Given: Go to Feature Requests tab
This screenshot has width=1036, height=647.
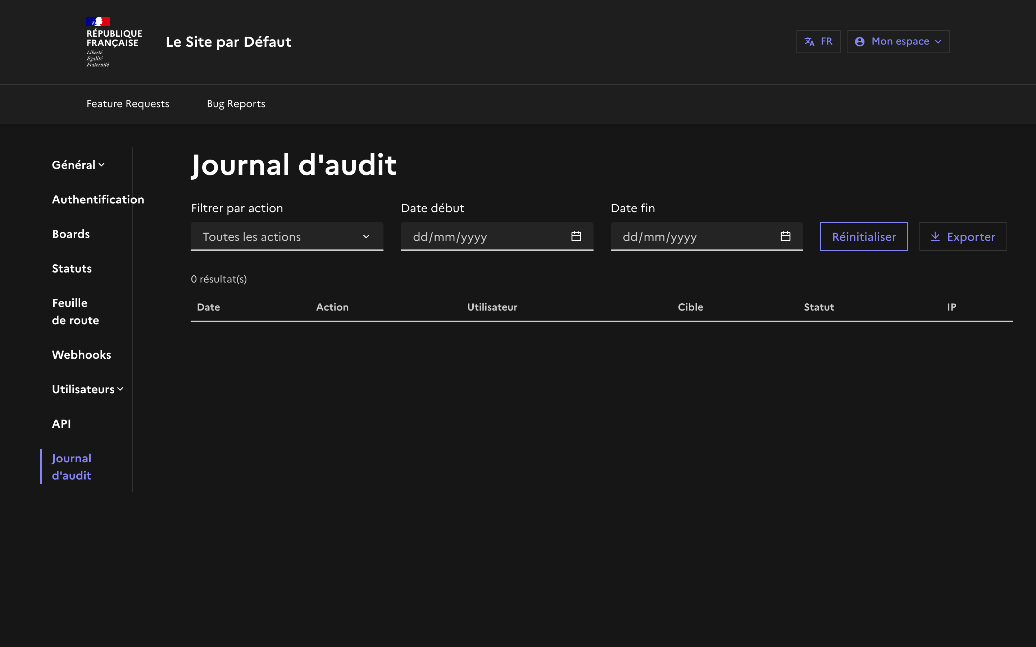Looking at the screenshot, I should point(128,104).
